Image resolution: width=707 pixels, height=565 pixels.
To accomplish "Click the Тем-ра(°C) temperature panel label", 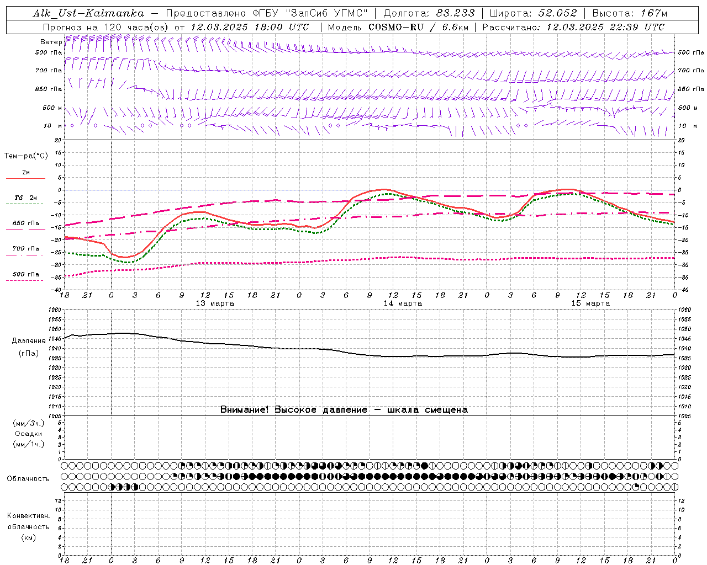I will pos(26,156).
